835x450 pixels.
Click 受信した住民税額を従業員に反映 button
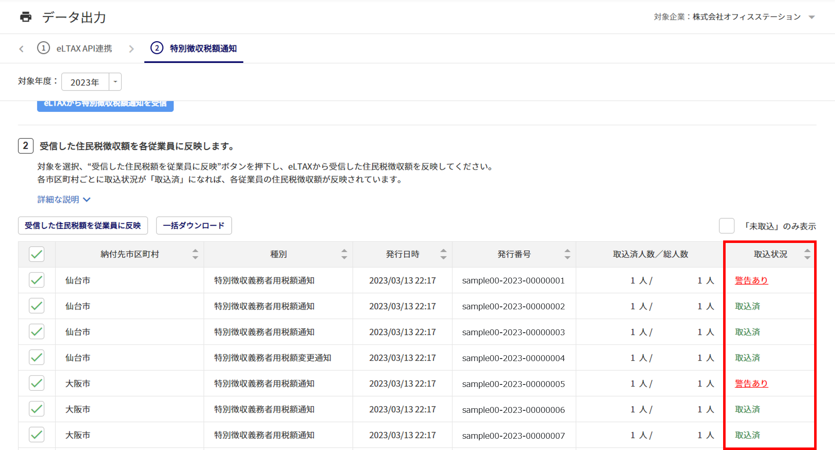click(x=83, y=225)
